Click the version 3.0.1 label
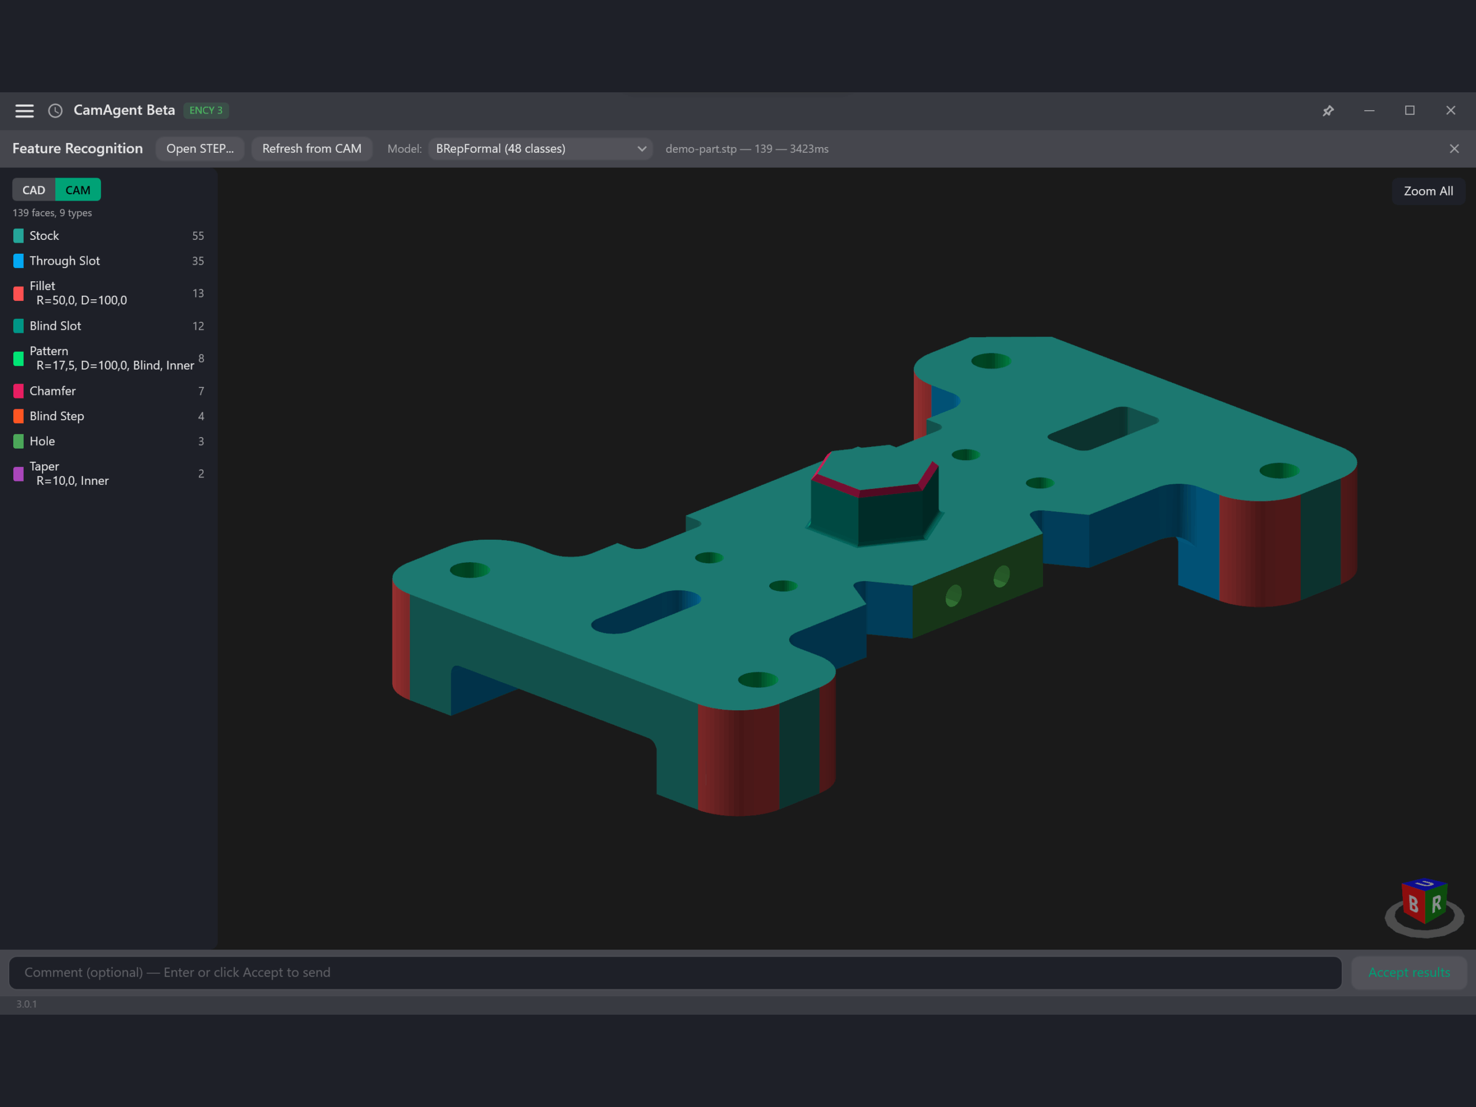This screenshot has height=1107, width=1476. (27, 1004)
